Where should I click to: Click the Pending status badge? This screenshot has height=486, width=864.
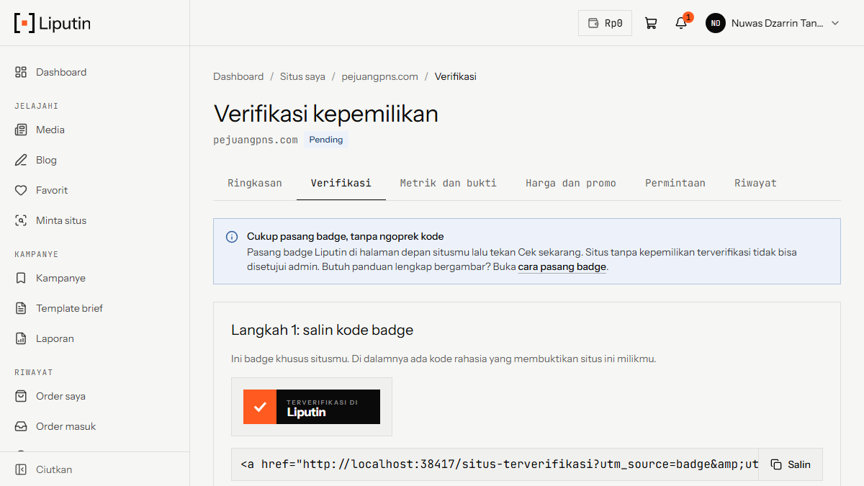(326, 140)
